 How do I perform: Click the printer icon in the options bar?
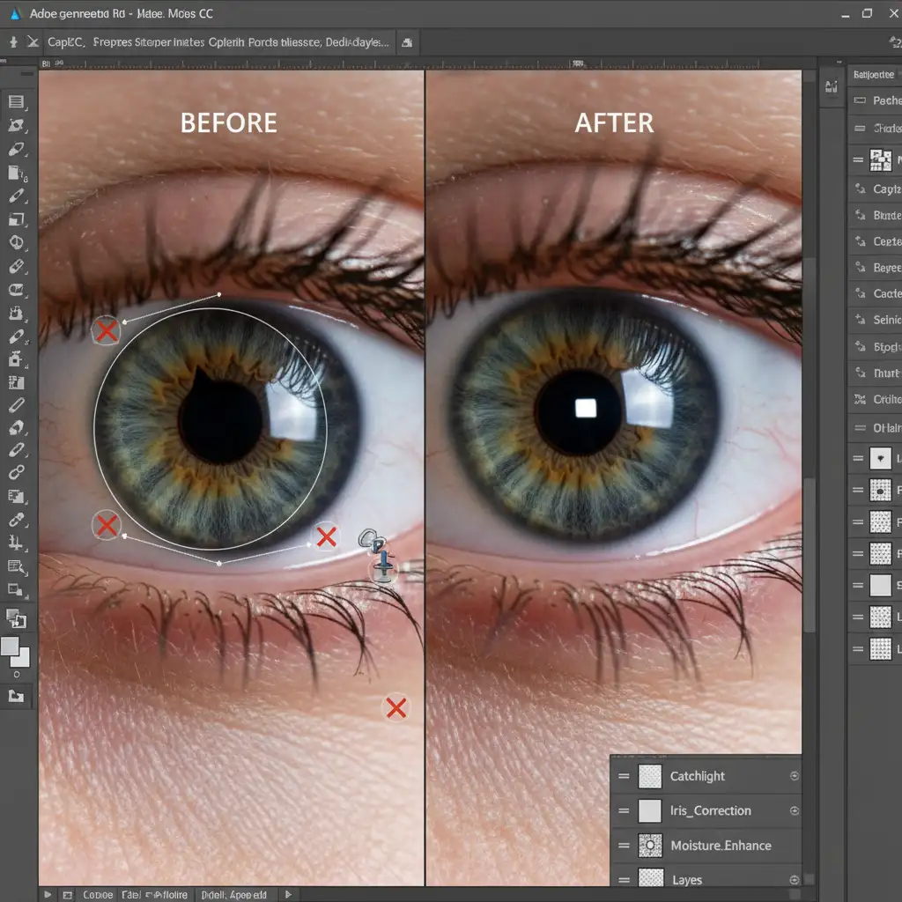[407, 41]
